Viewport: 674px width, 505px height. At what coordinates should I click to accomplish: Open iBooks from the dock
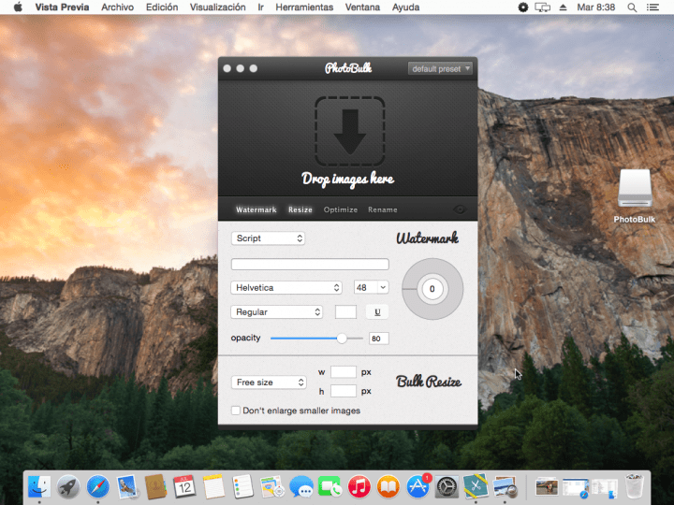point(388,487)
